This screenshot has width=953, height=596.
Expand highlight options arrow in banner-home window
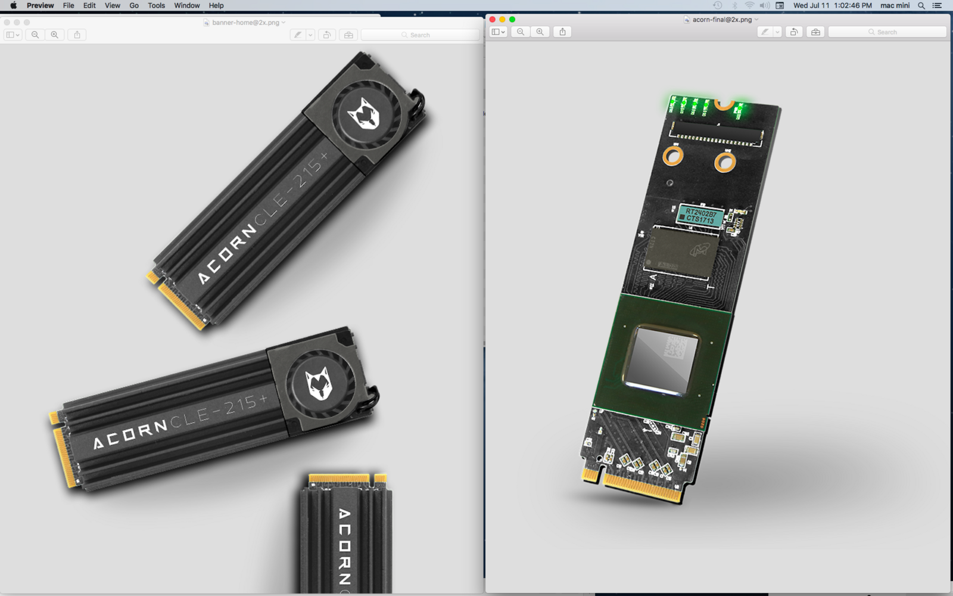tap(310, 35)
